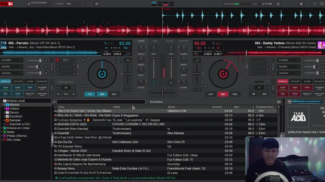Expand Música en Línea folder

[x=2, y=128]
